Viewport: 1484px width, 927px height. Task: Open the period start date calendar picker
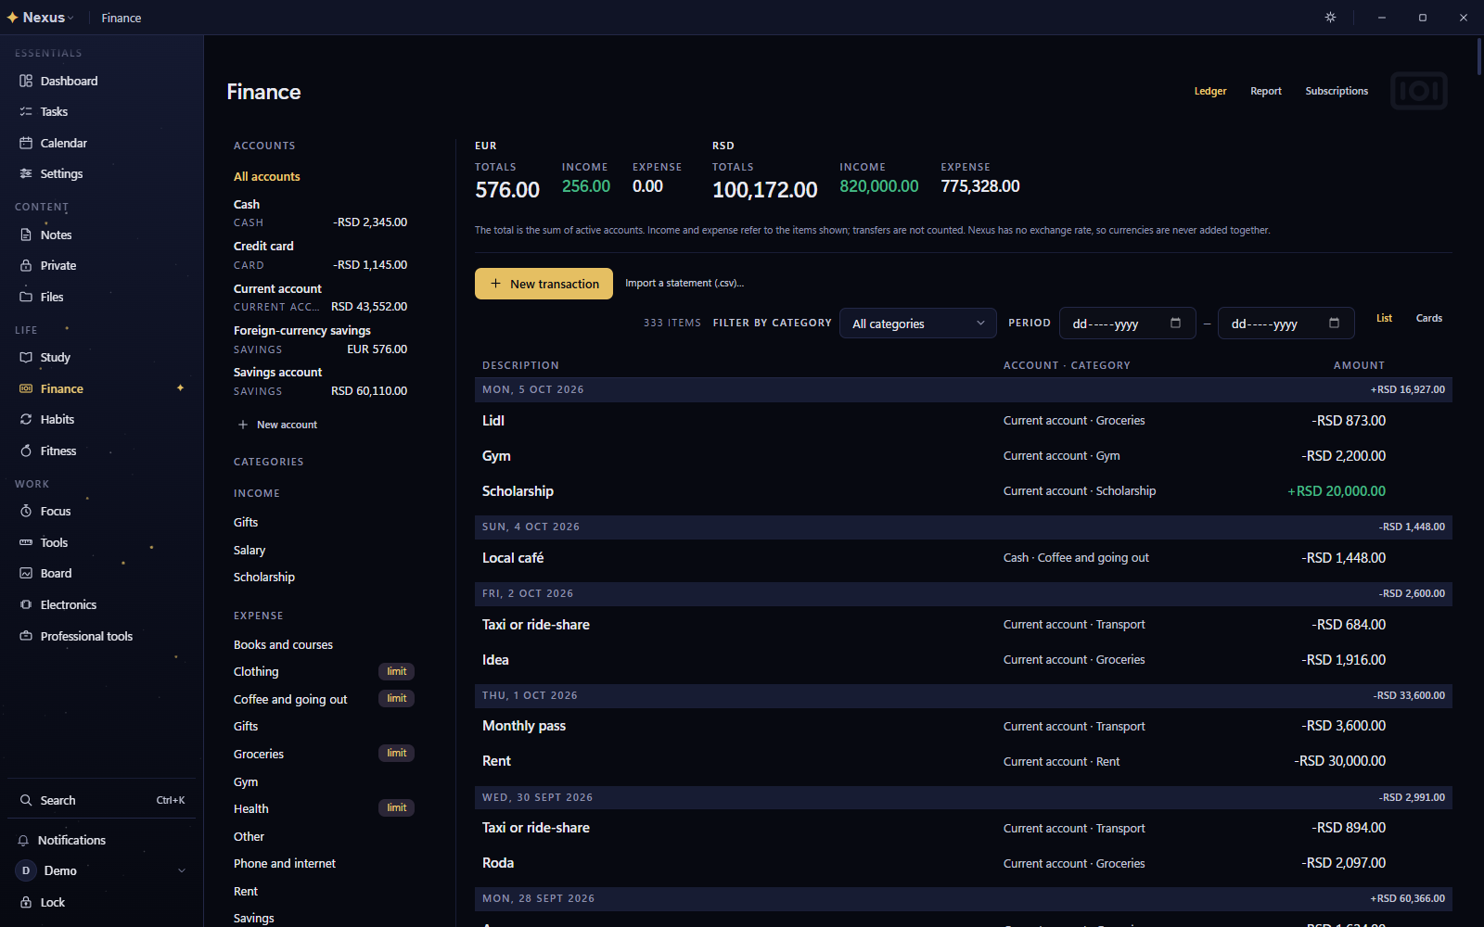coord(1175,324)
